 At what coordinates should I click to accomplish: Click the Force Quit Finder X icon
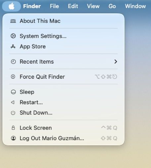[13, 77]
